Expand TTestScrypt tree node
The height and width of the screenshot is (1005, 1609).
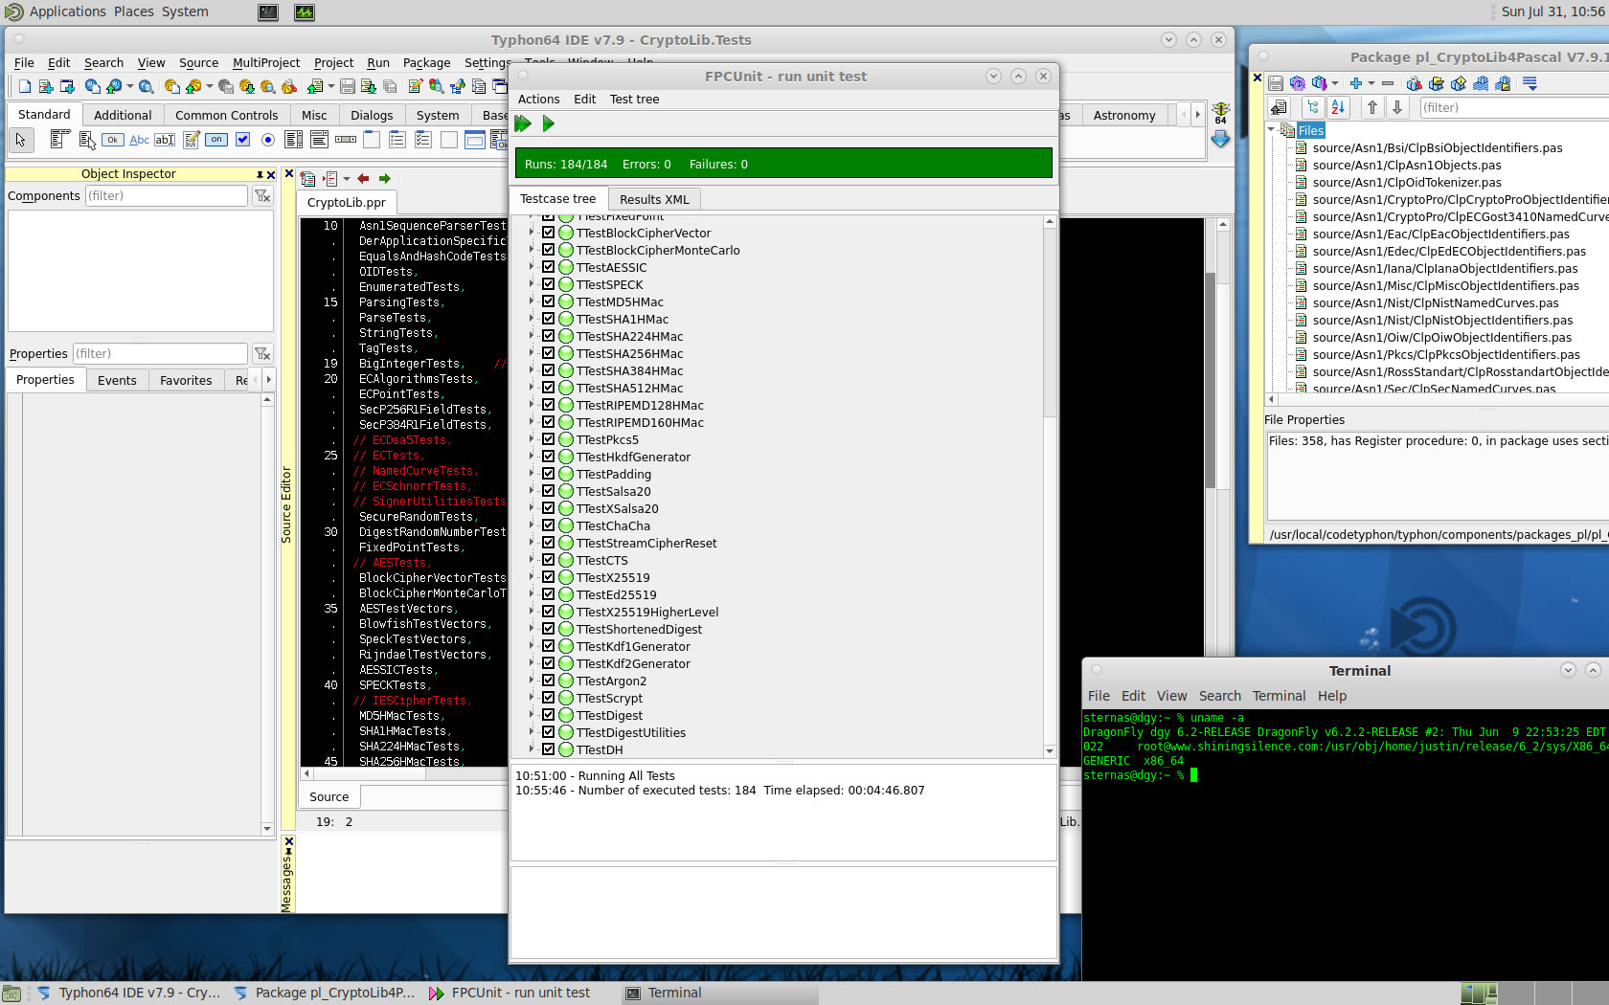click(532, 698)
